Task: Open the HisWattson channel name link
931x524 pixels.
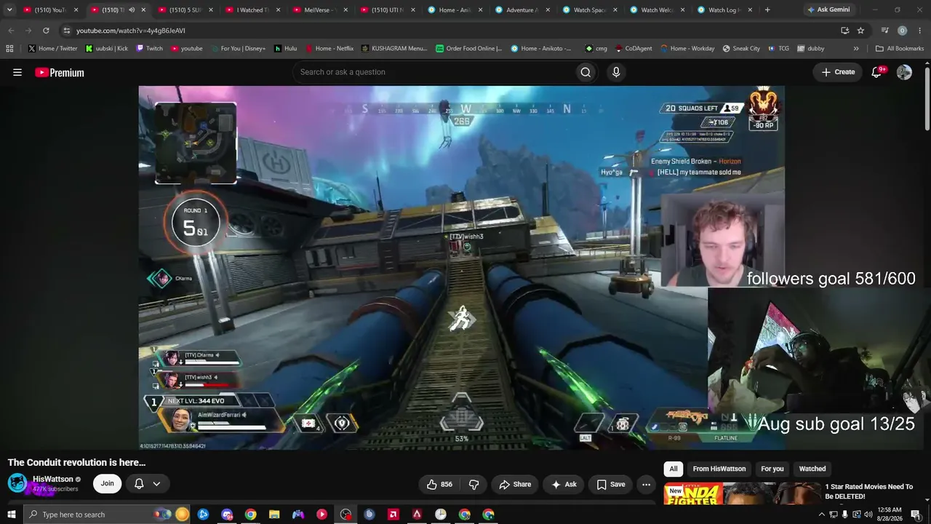Action: (x=53, y=479)
